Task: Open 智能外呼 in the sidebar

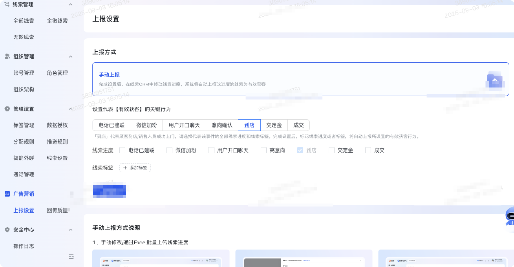Action: pos(23,158)
